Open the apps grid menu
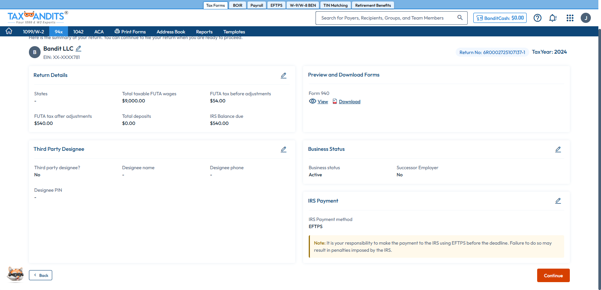 [570, 18]
